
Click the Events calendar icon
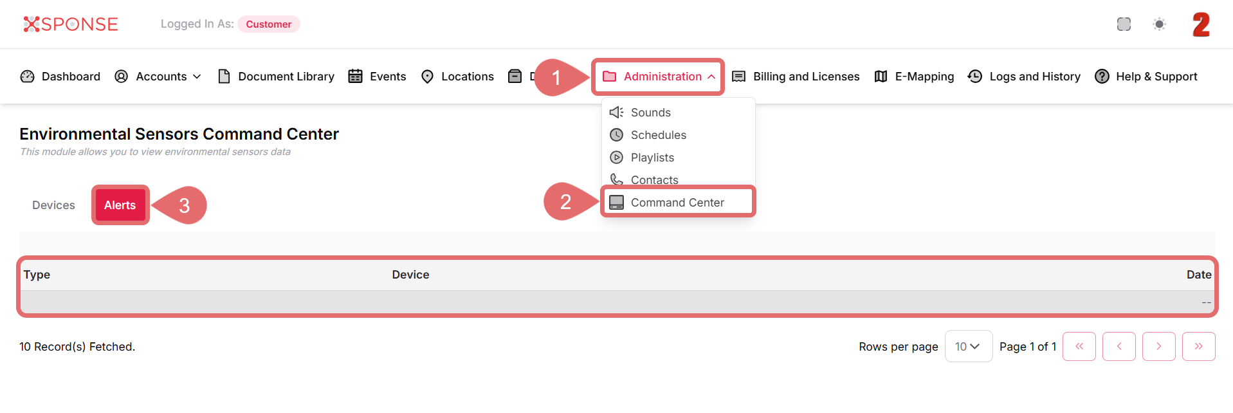pyautogui.click(x=355, y=77)
